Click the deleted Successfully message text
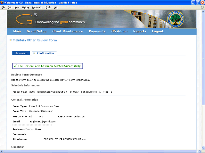Image resolution: width=205 pixels, height=153 pixels. [x=50, y=66]
